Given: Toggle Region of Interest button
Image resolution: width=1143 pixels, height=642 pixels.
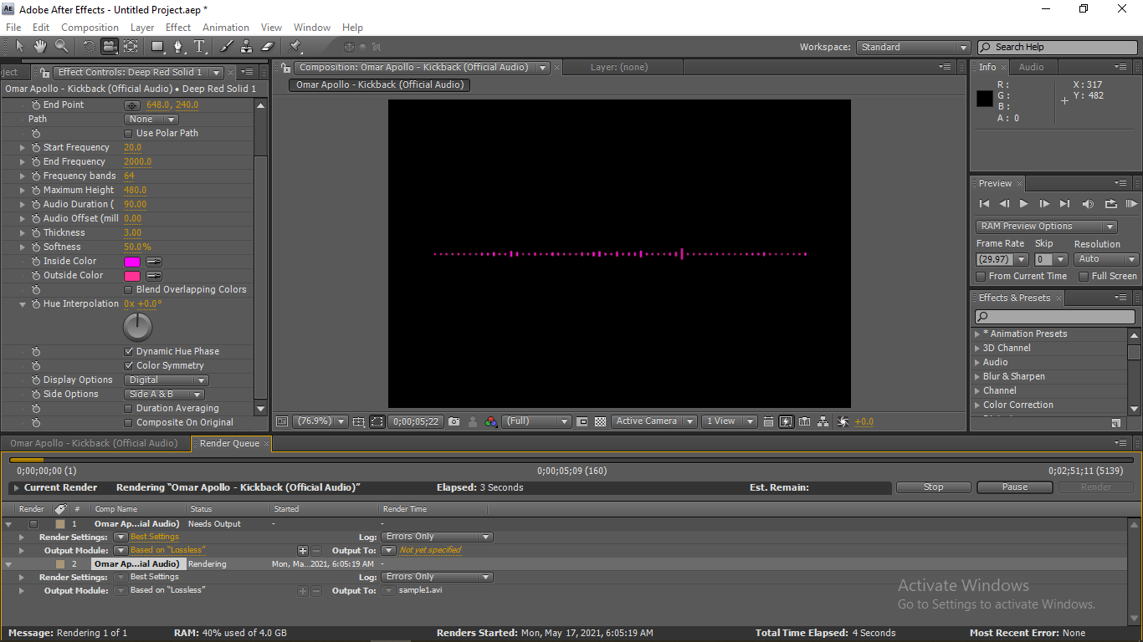Looking at the screenshot, I should pos(582,422).
